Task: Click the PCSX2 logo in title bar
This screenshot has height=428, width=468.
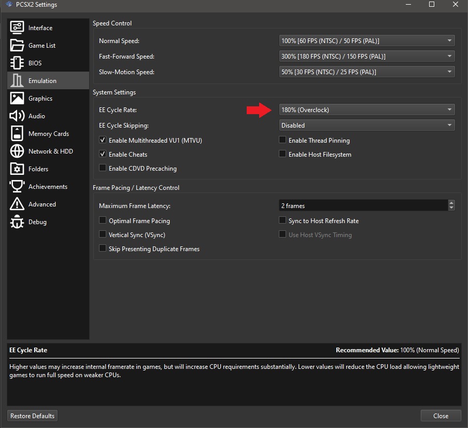Action: point(9,4)
